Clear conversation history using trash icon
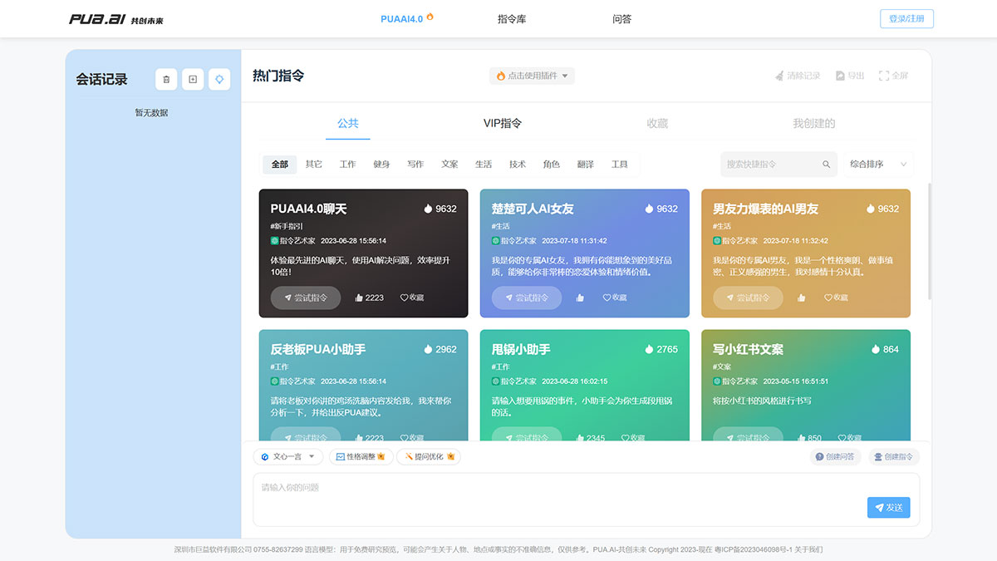 (x=165, y=79)
